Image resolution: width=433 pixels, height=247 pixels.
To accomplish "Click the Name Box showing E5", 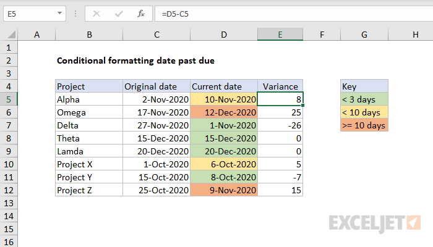I will [35, 14].
